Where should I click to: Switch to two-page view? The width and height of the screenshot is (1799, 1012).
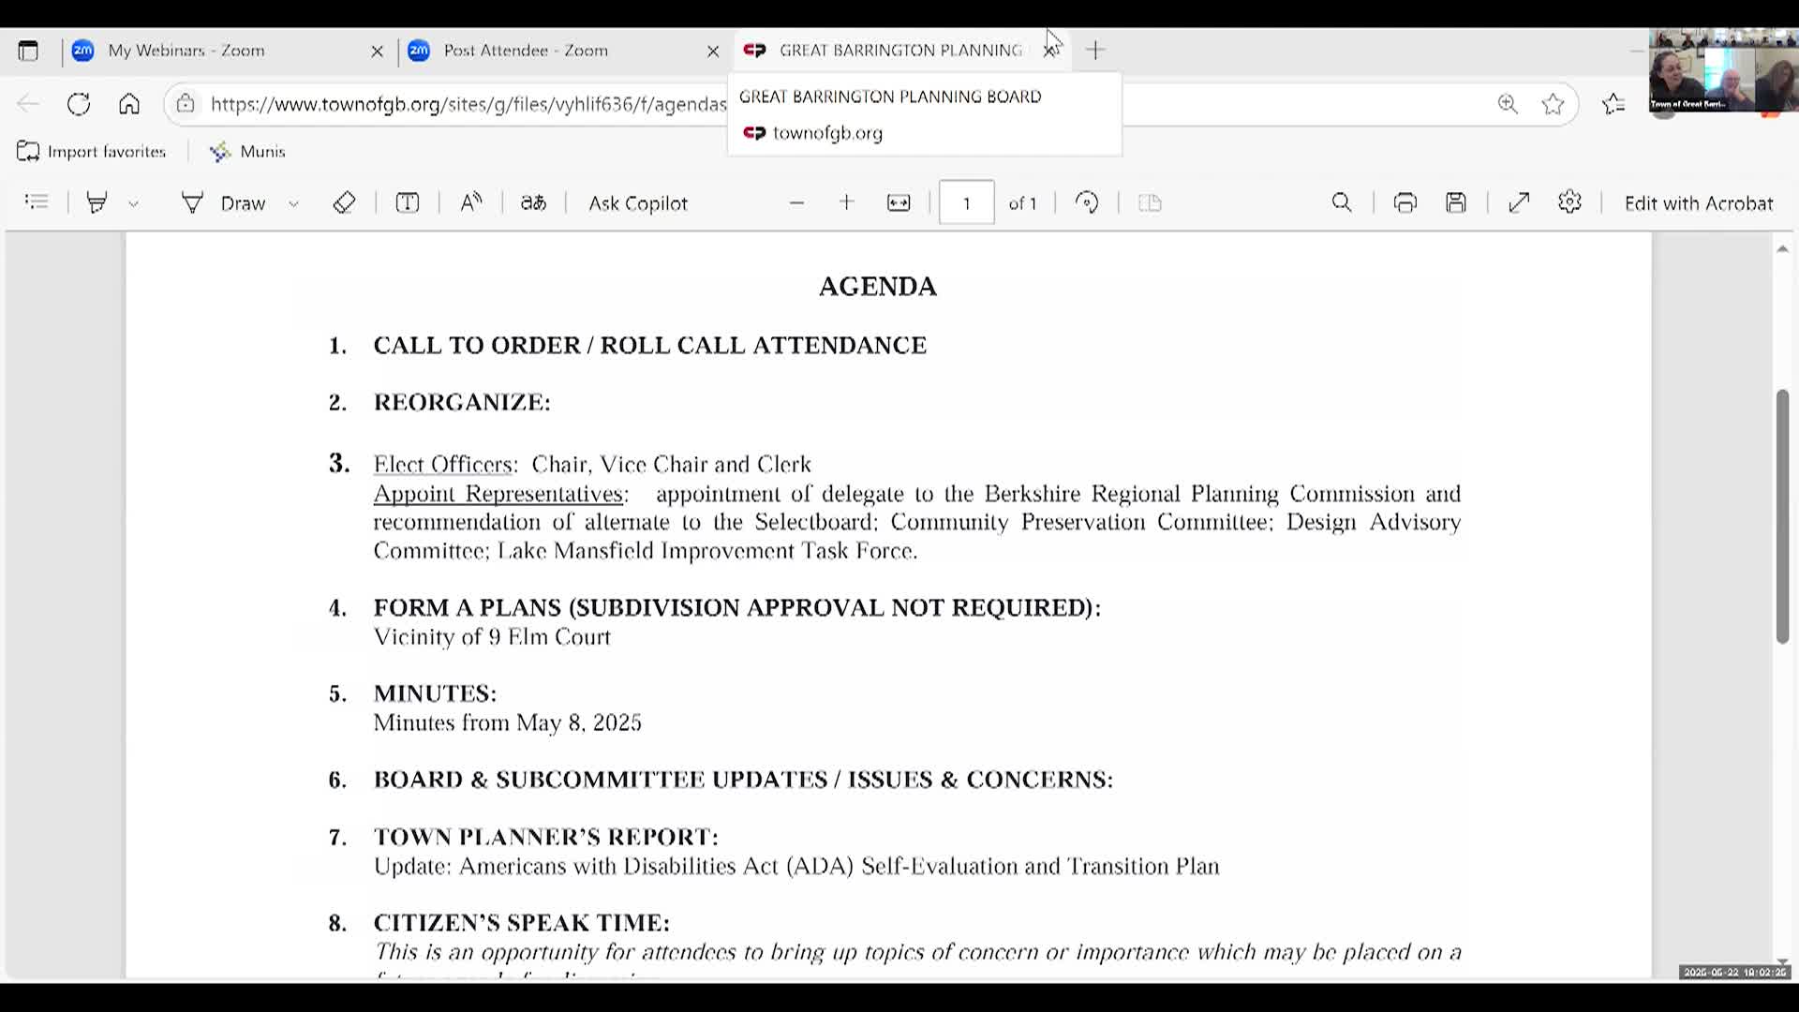point(1150,202)
